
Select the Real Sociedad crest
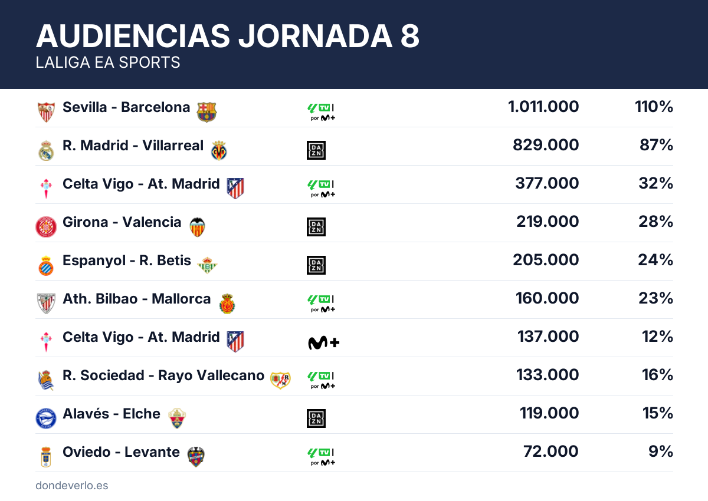click(x=46, y=380)
